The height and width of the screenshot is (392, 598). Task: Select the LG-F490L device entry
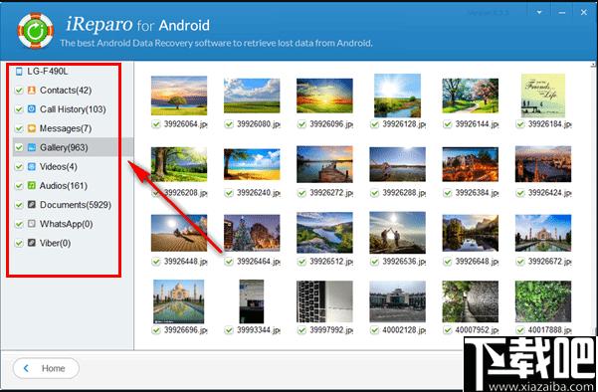pyautogui.click(x=48, y=72)
